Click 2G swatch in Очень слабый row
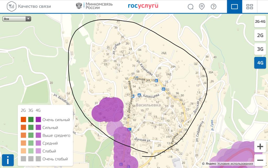The height and width of the screenshot is (168, 268). coord(23,159)
